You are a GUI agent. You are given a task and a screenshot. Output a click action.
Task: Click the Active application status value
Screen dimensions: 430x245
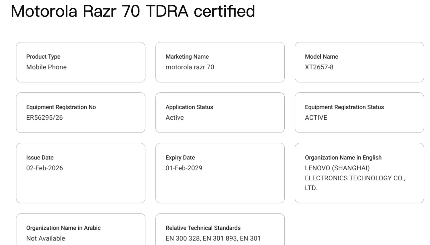pos(174,118)
